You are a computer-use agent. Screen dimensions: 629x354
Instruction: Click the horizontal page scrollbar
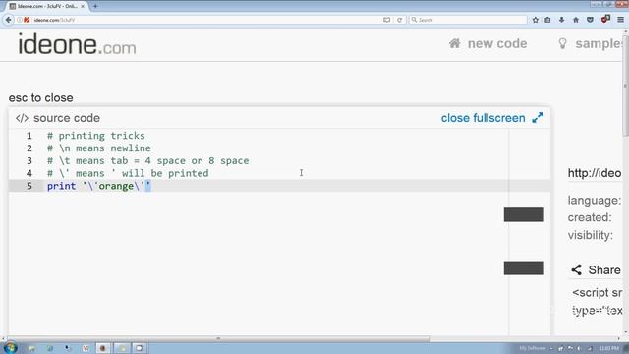coord(218,338)
